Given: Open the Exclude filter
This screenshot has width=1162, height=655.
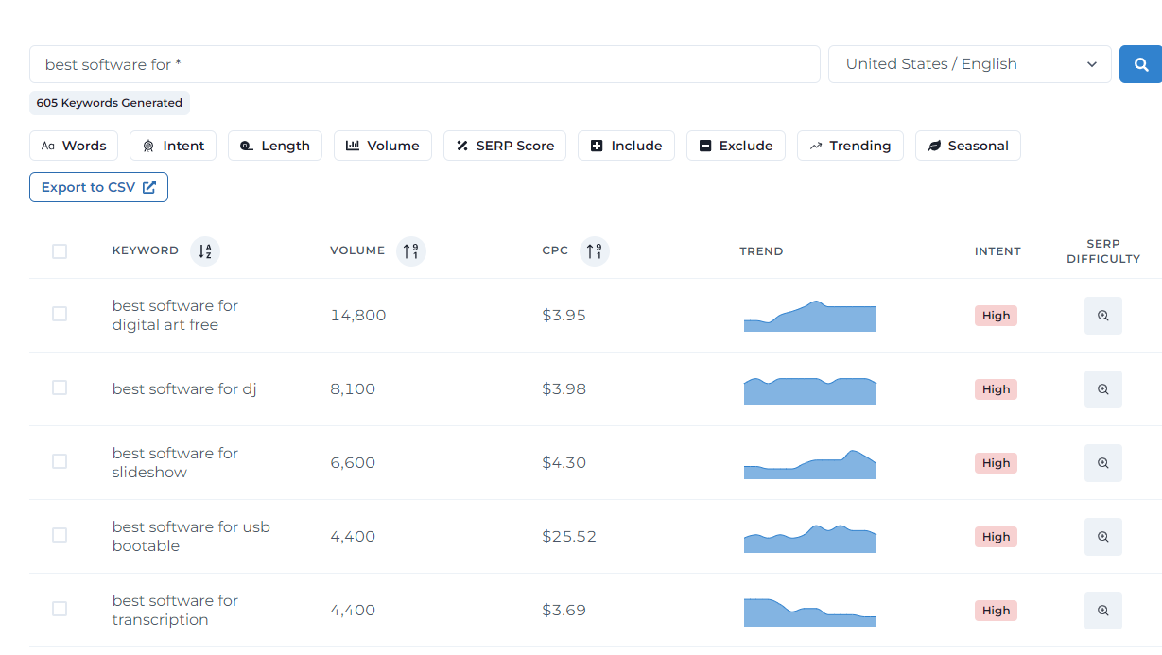Looking at the screenshot, I should tap(736, 146).
